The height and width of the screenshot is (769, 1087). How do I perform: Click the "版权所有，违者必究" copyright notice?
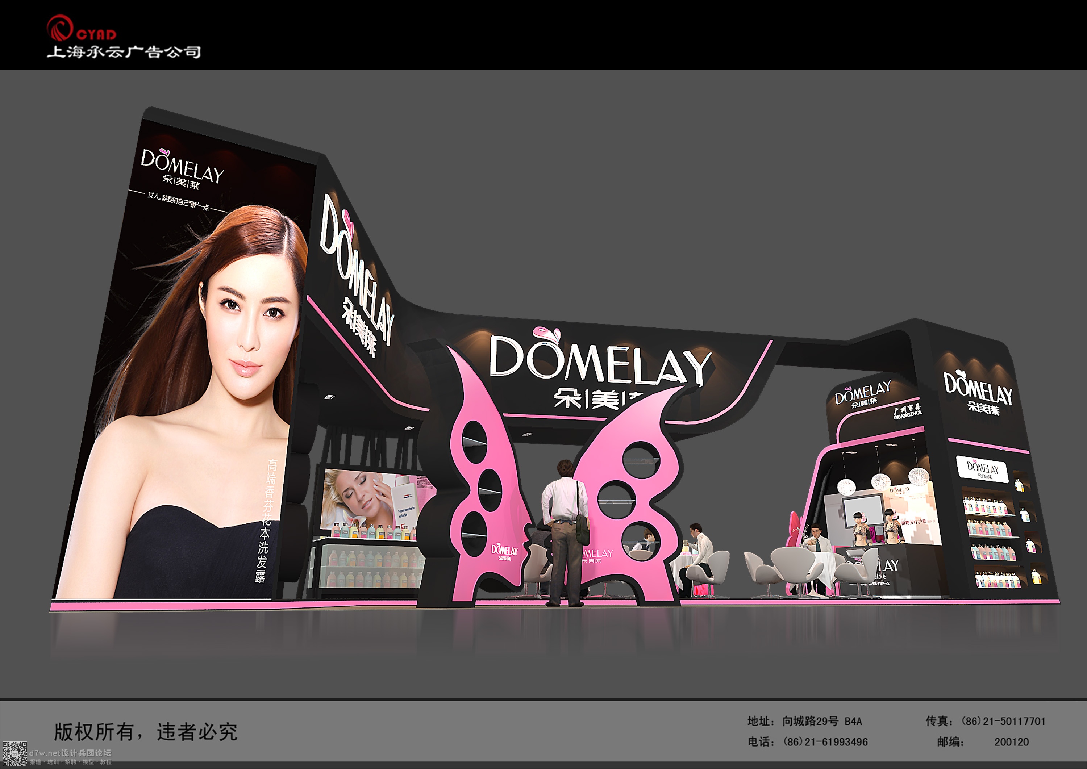pos(145,732)
